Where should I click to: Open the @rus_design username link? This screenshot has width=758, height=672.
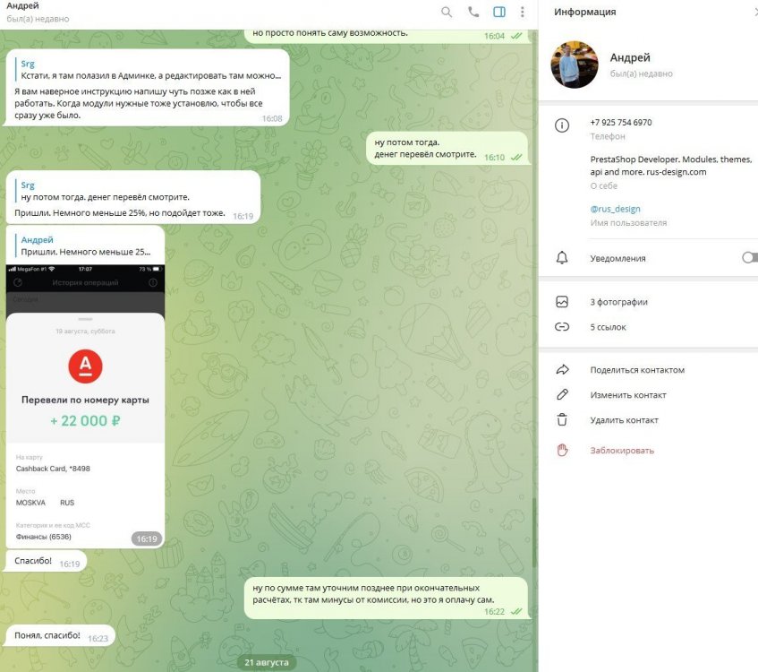tap(615, 209)
